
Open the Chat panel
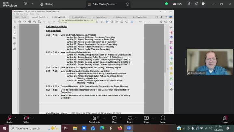114,119
